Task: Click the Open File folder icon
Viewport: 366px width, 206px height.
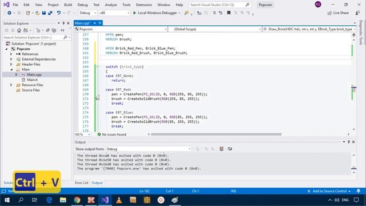Action: pyautogui.click(x=37, y=13)
